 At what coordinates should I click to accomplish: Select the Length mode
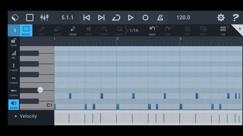[x=14, y=92]
